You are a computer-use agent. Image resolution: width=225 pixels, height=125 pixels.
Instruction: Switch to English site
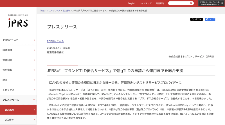(131, 3)
